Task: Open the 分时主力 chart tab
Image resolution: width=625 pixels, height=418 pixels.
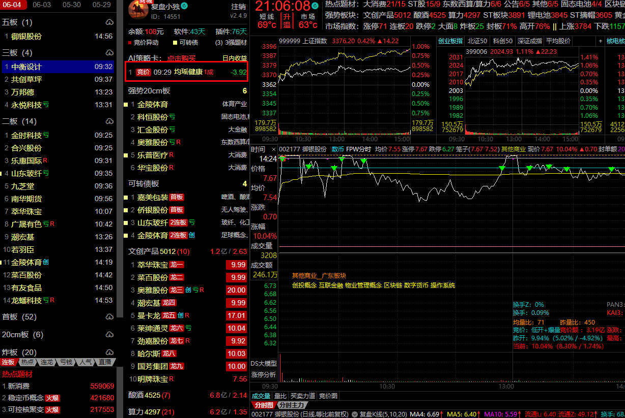Action: click(x=293, y=405)
